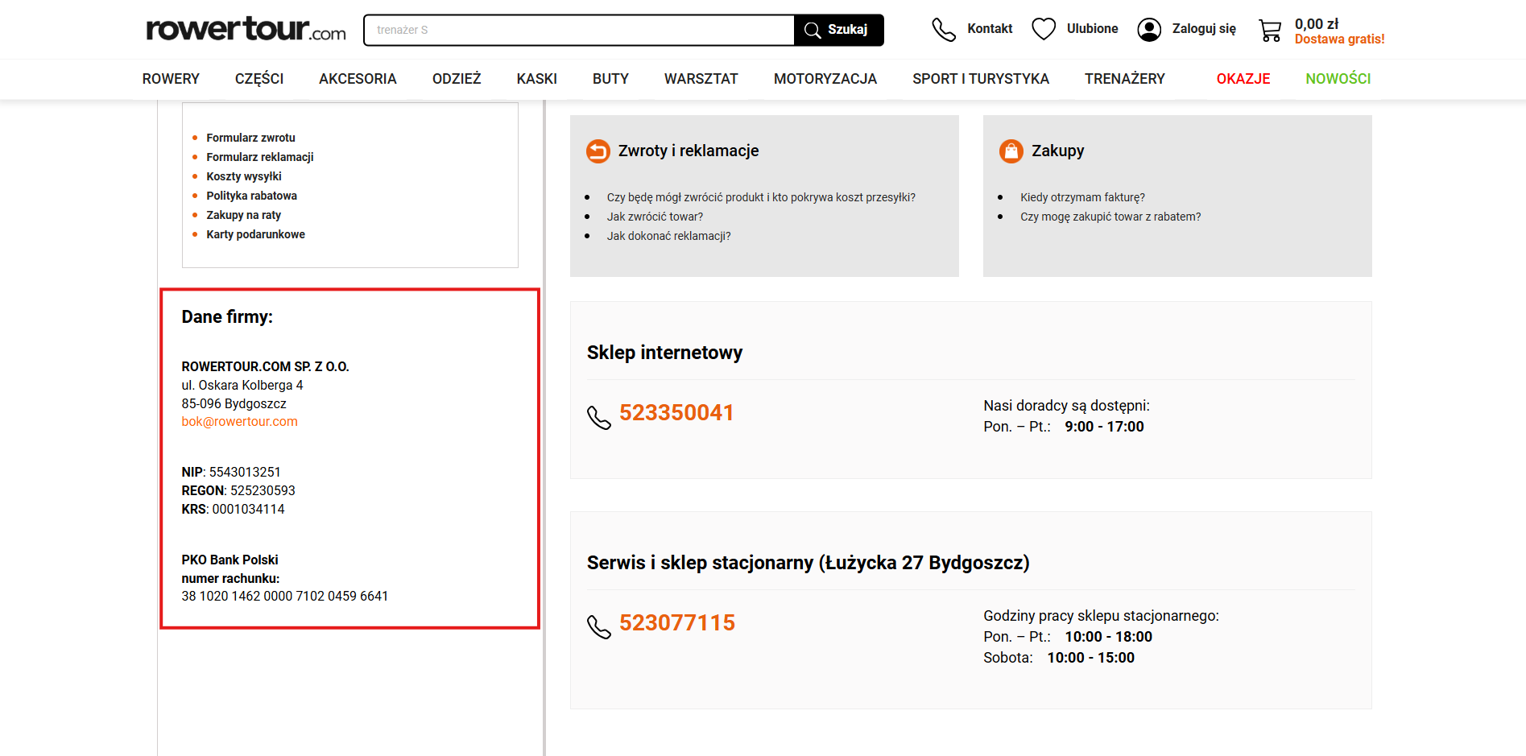Image resolution: width=1526 pixels, height=756 pixels.
Task: Click the orange returns icon by Zwroty i reklamacje
Action: [598, 151]
